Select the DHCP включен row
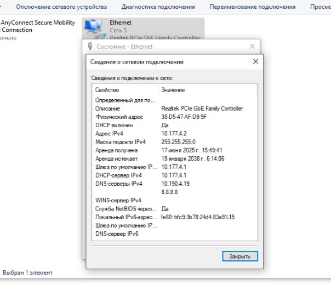 [x=175, y=125]
